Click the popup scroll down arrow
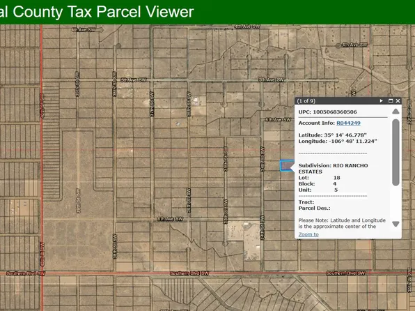This screenshot has height=311, width=415. [396, 224]
